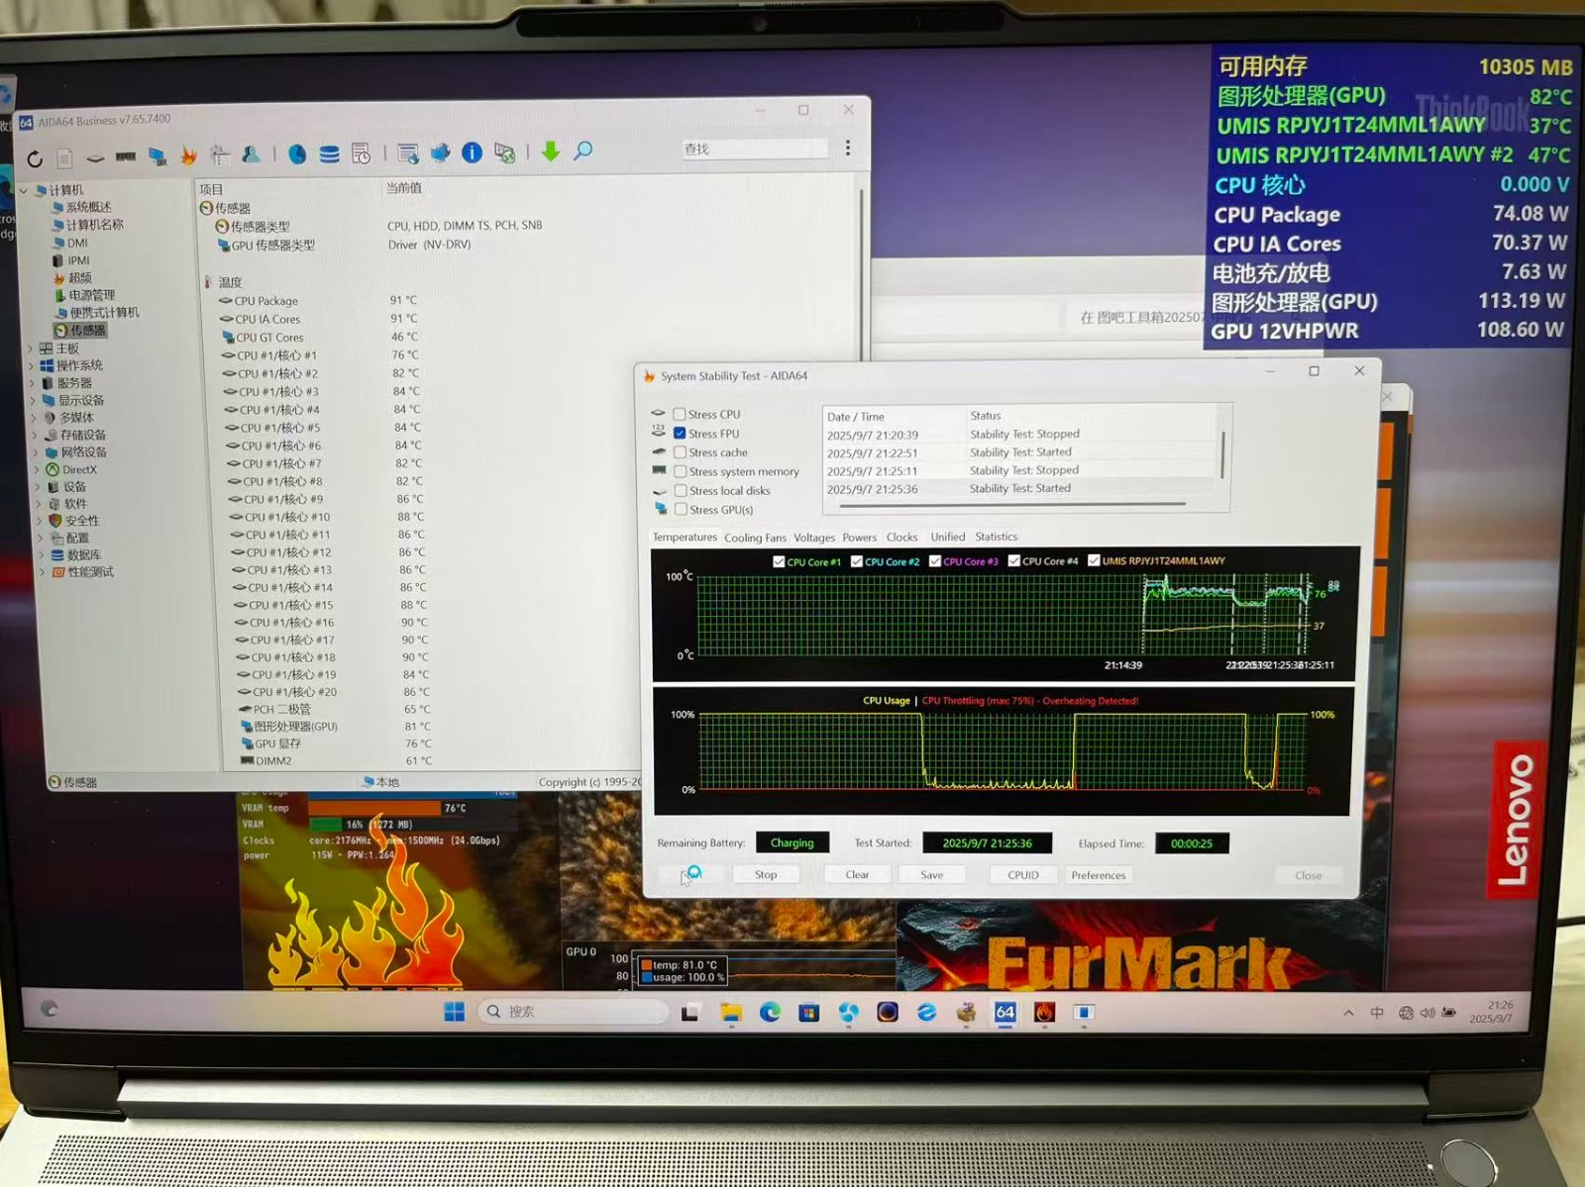The height and width of the screenshot is (1187, 1585).
Task: Click the blue info circle toolbar icon
Action: 473,152
